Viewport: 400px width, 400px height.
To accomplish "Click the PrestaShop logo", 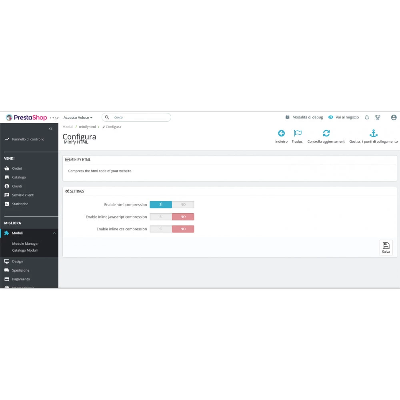I will coord(26,117).
